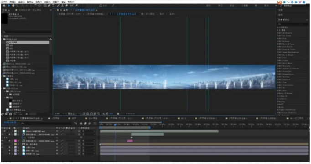Select the Zoom magnifier tool
This screenshot has width=311, height=164.
point(17,5)
